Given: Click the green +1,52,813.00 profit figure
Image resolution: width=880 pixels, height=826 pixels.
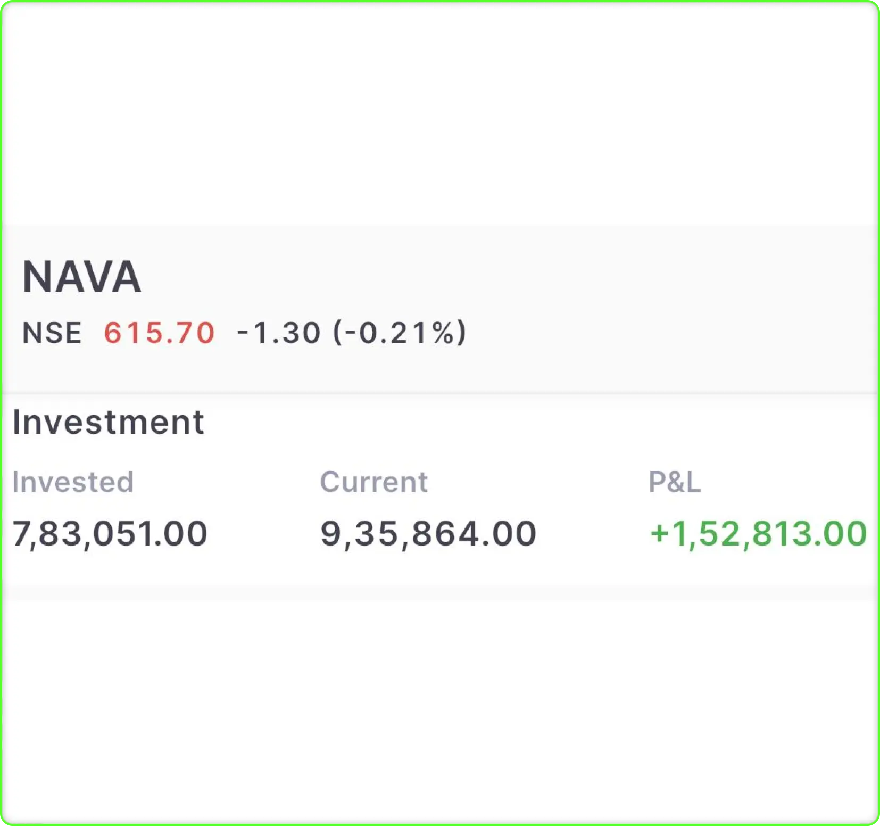Looking at the screenshot, I should pos(758,534).
